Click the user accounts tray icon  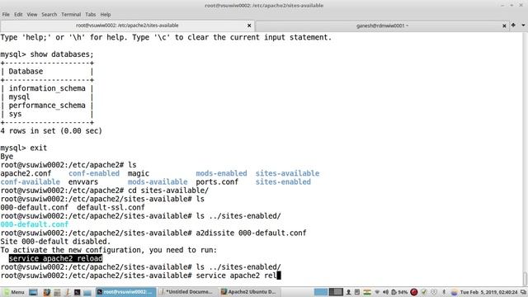(x=348, y=292)
